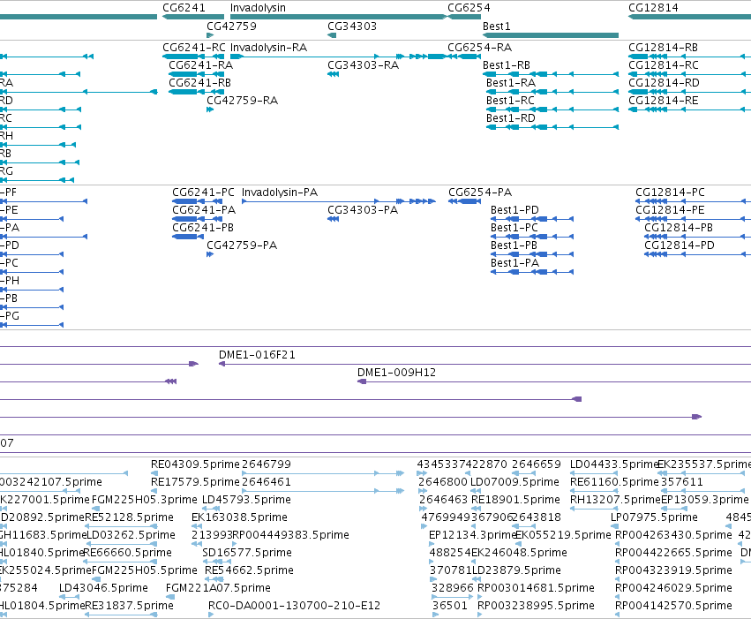The width and height of the screenshot is (751, 619).
Task: Select protein Best1-PB
Action: (x=532, y=254)
